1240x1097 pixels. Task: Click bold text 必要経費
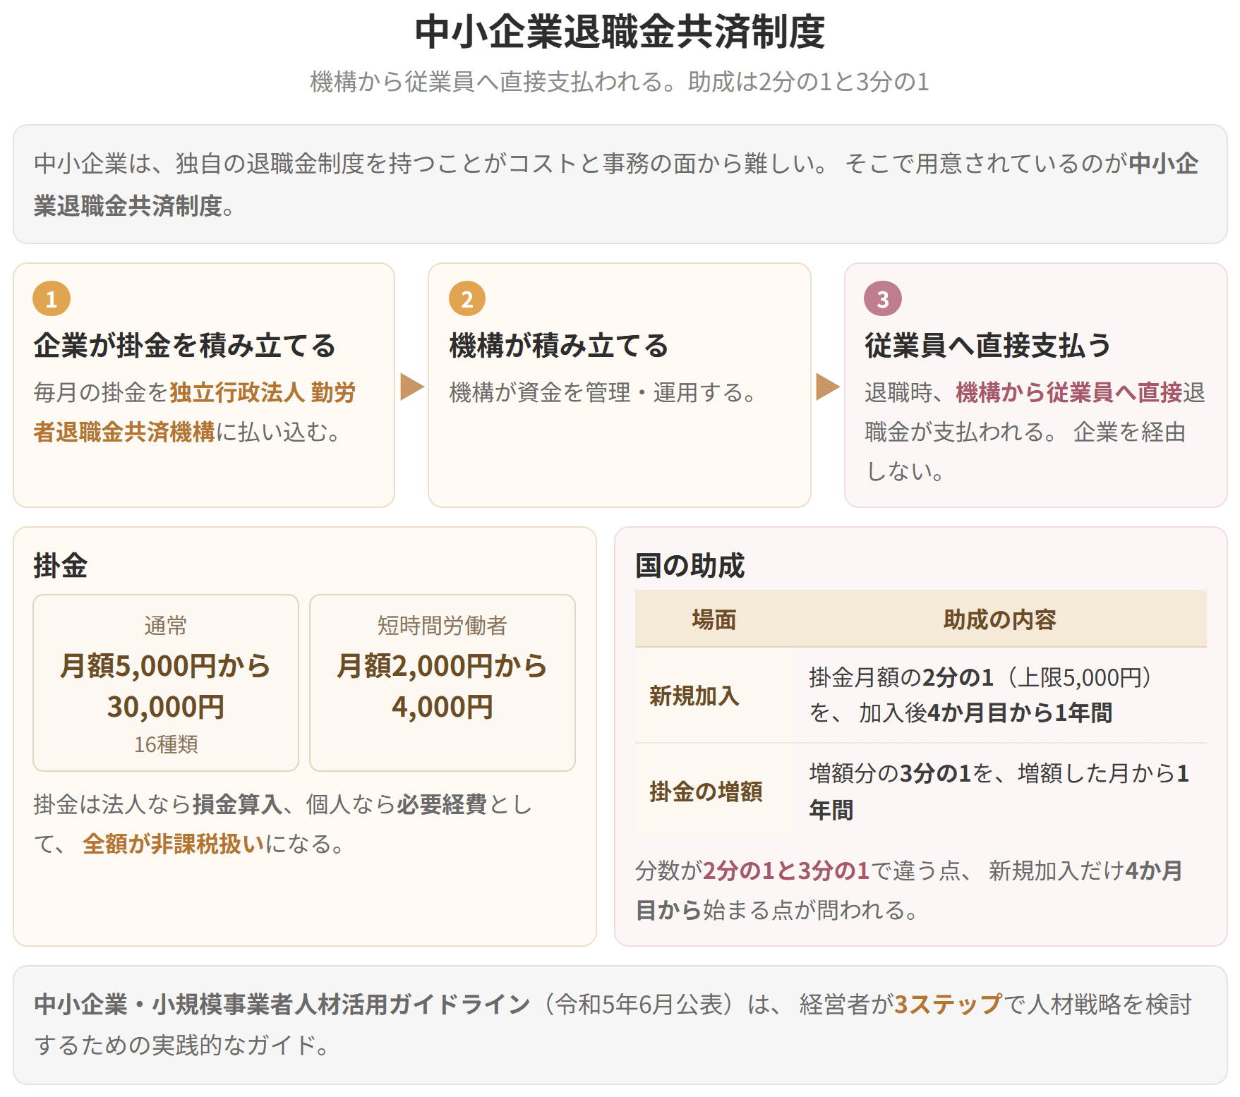click(442, 804)
